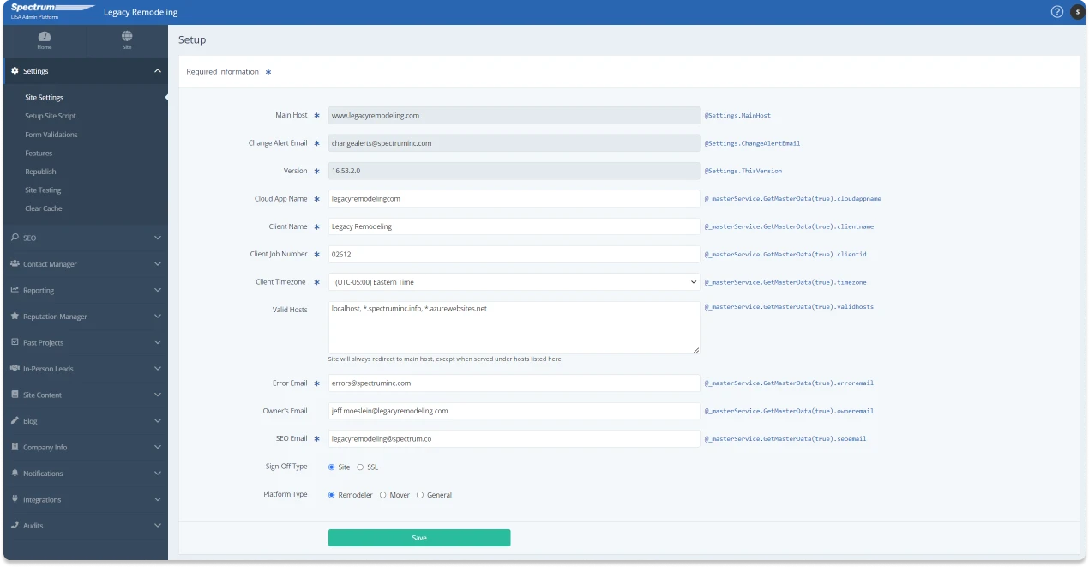The image size is (1089, 567).
Task: Click the Audits phone icon
Action: click(15, 526)
